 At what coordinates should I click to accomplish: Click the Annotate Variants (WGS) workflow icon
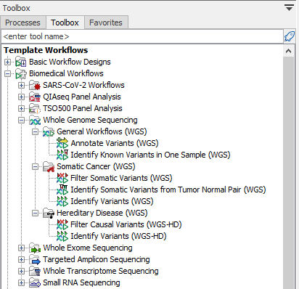pos(62,143)
